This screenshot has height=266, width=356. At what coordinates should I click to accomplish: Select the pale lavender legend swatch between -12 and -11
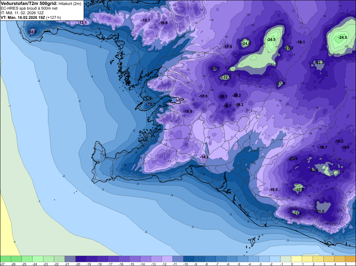click(x=167, y=259)
